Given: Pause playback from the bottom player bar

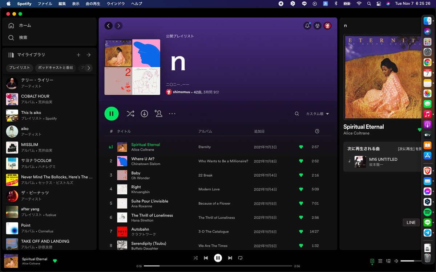Looking at the screenshot, I should [x=218, y=258].
